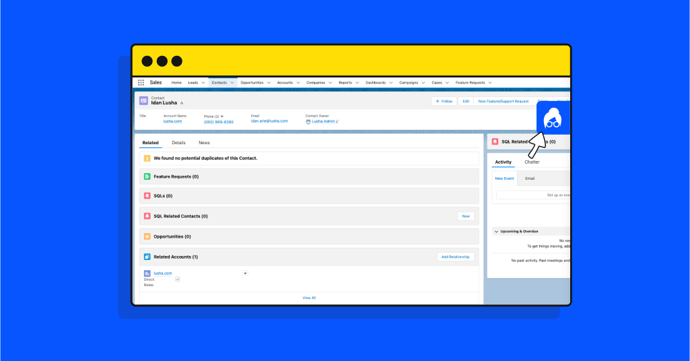Switch to the Details tab
The width and height of the screenshot is (690, 361).
(x=178, y=143)
